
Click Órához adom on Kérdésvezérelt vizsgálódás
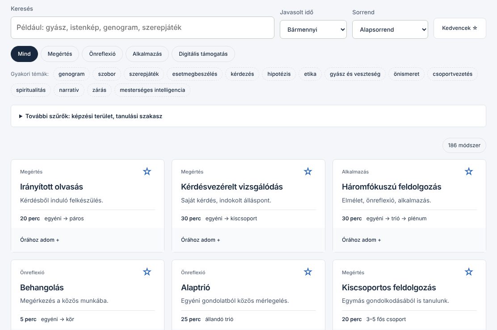click(200, 240)
